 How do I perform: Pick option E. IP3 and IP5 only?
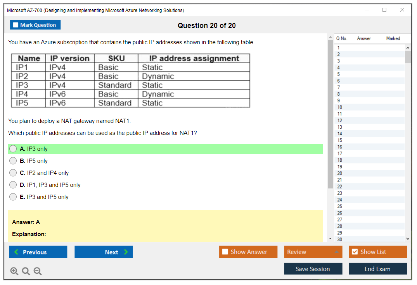(13, 197)
